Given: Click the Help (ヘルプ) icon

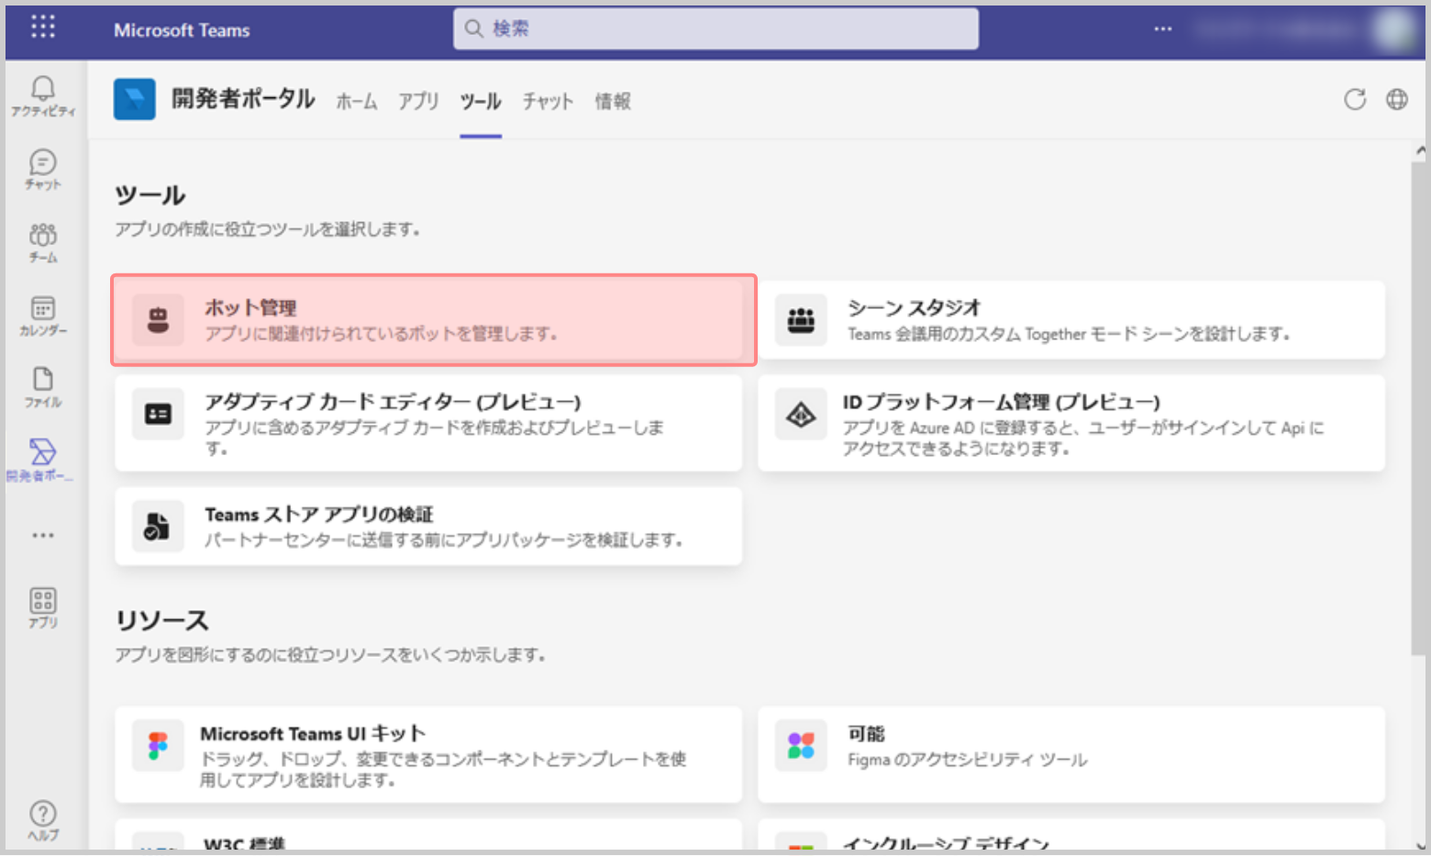Looking at the screenshot, I should click(x=42, y=819).
